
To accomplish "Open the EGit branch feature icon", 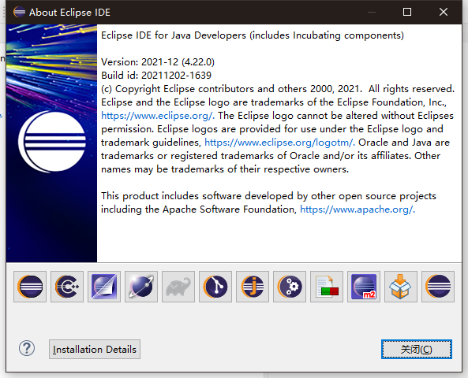I will click(215, 287).
